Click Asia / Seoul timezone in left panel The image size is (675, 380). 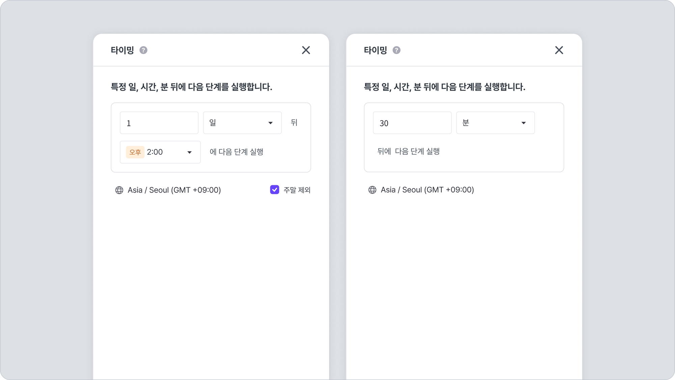pos(174,190)
